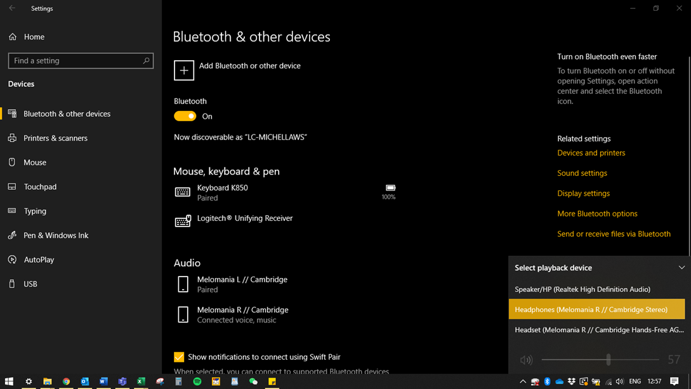Click the Melomania L device icon

pos(183,284)
